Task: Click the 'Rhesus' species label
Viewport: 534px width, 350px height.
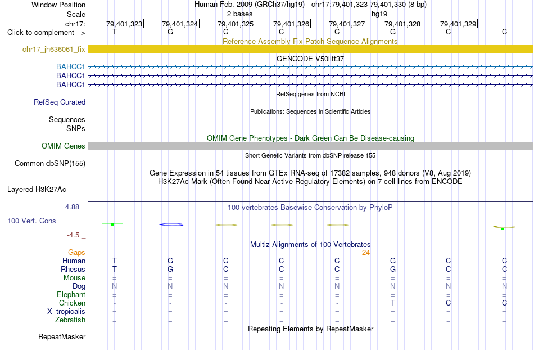Action: (73, 269)
